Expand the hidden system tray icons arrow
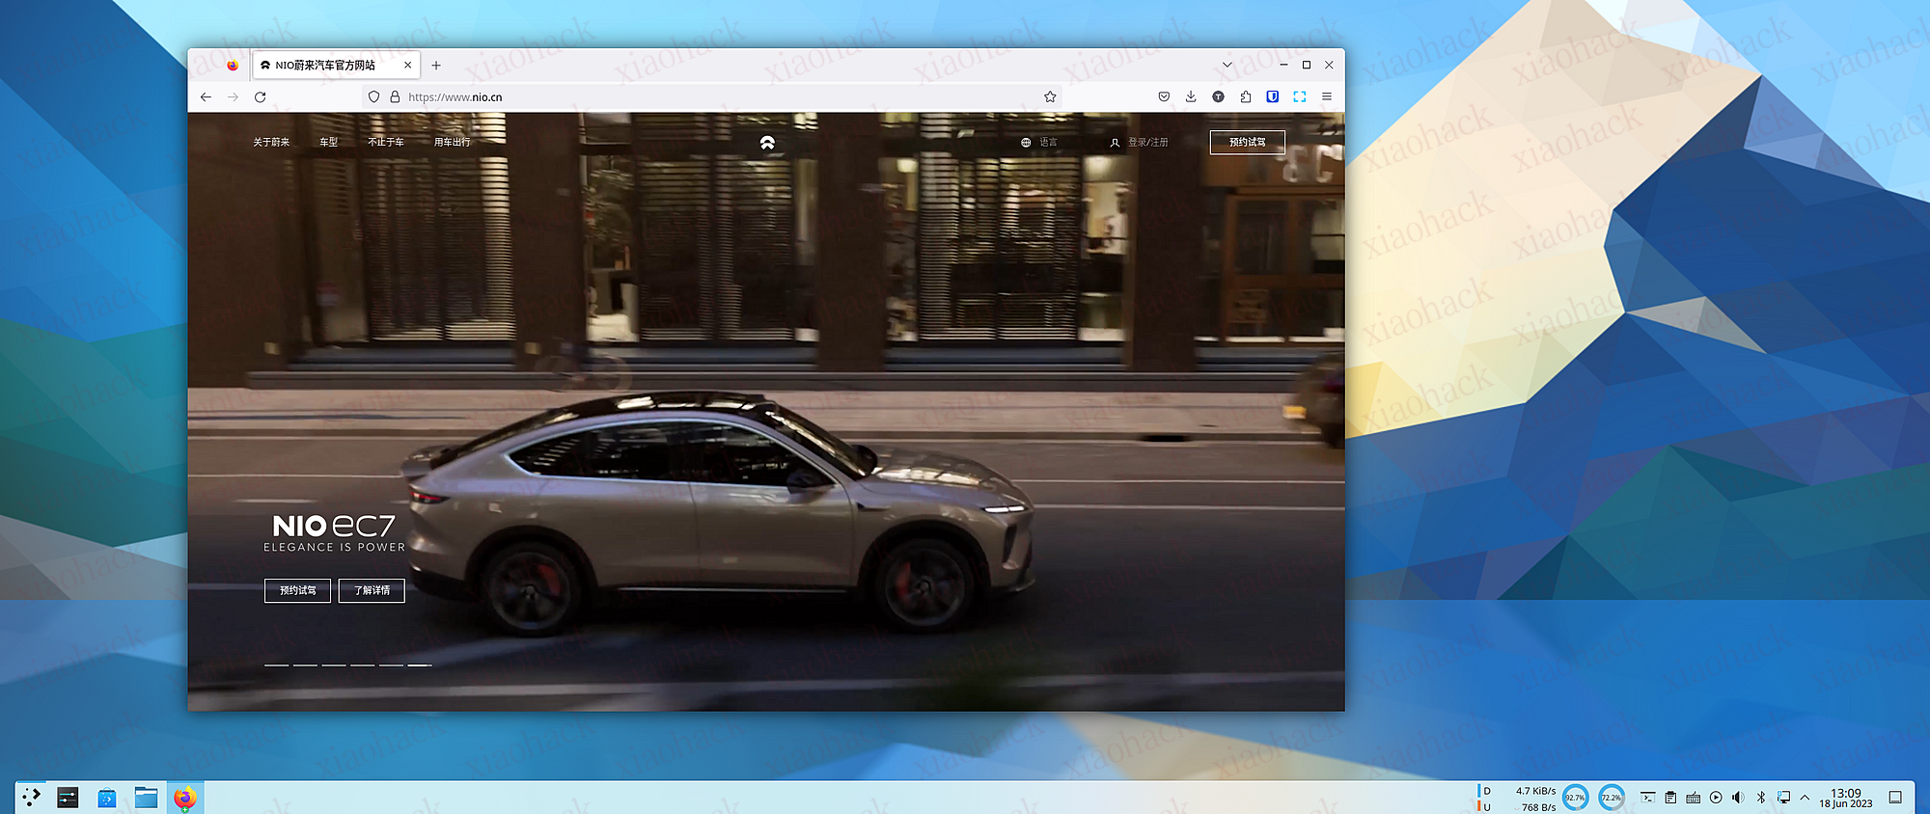The height and width of the screenshot is (814, 1930). 1805,798
